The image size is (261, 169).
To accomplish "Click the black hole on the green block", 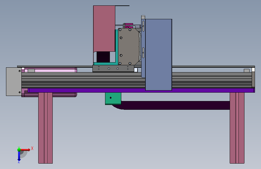I will [111, 98].
